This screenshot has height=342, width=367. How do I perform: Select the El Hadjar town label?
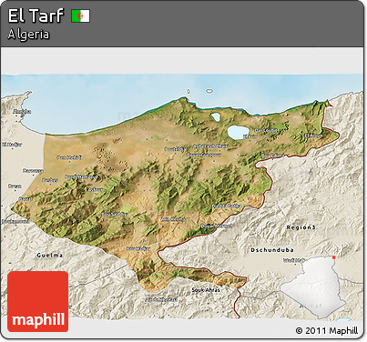12,145
